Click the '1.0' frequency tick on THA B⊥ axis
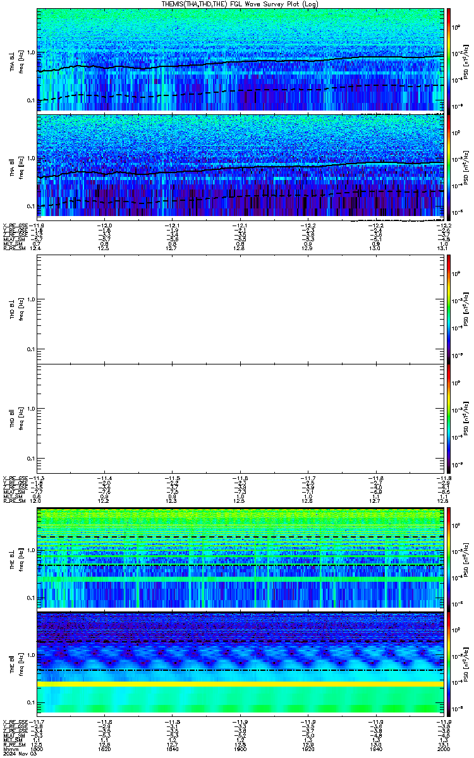This screenshot has height=758, width=474. click(31, 52)
